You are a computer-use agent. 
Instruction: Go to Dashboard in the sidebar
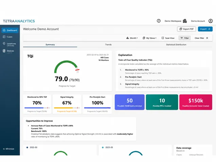(x=10, y=30)
